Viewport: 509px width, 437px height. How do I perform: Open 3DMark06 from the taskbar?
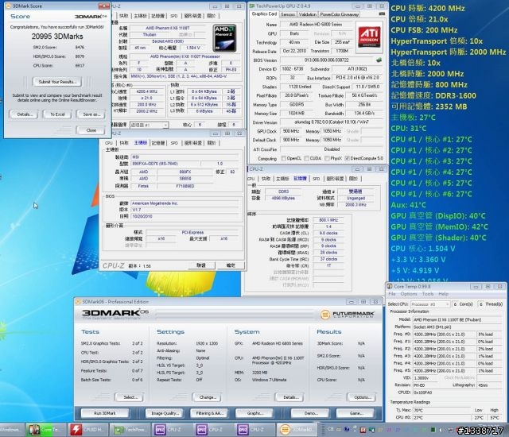pyautogui.click(x=297, y=430)
